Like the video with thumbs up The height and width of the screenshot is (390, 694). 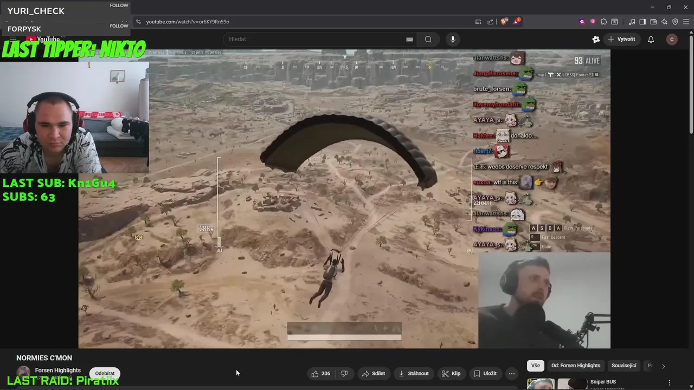320,373
